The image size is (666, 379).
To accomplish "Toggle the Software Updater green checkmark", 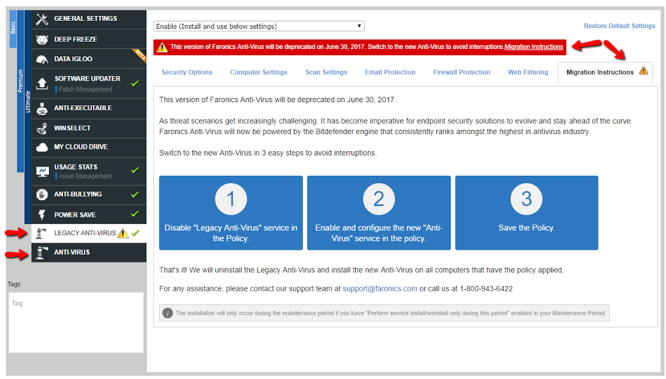I will pos(135,83).
